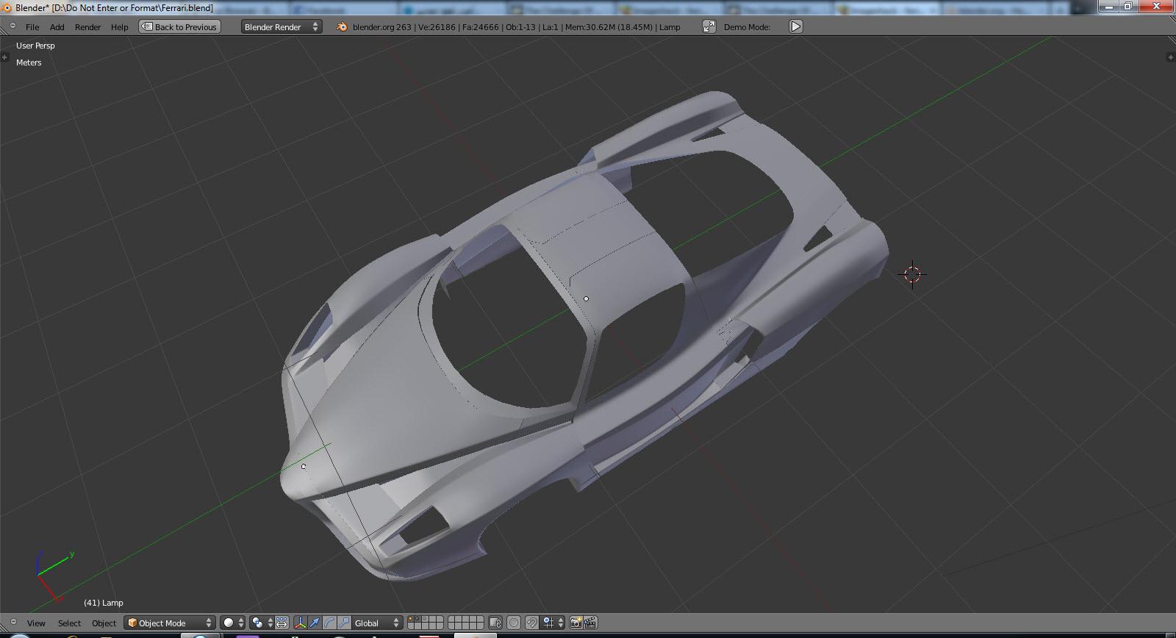Screen dimensions: 1176x638
Task: Click the viewport shading stepper arrows
Action: pyautogui.click(x=241, y=623)
